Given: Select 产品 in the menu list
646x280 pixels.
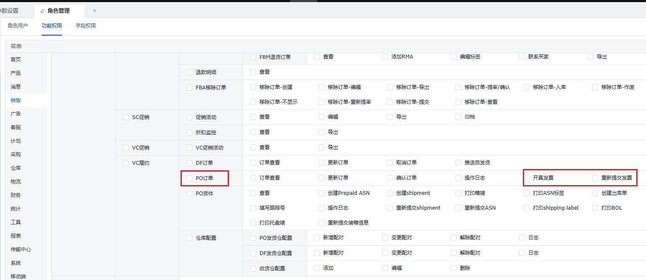Looking at the screenshot, I should 16,73.
